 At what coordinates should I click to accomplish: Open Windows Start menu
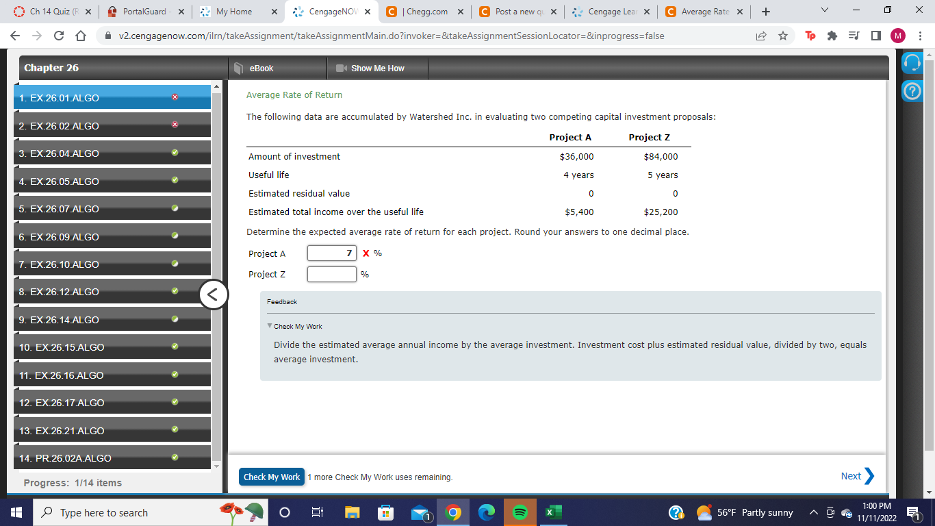coord(16,512)
